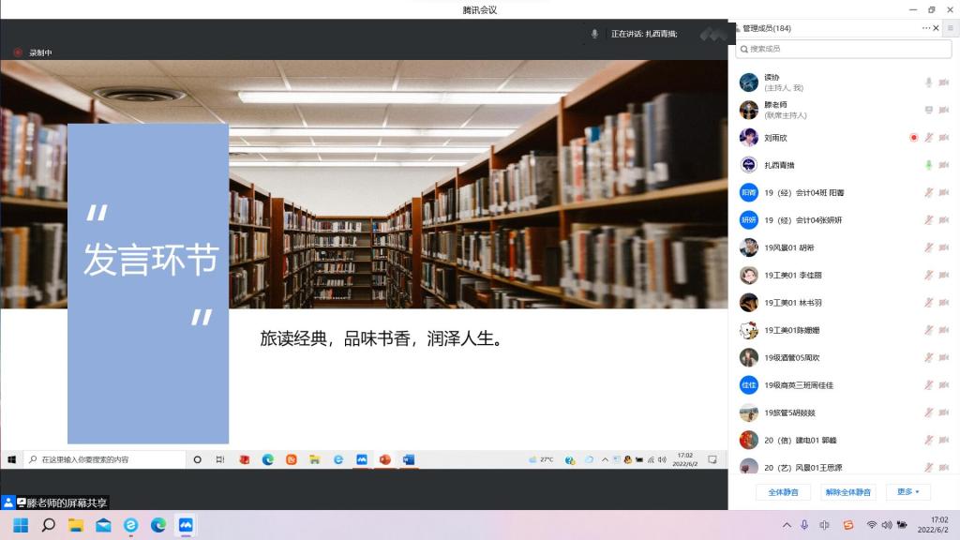Toggle camera icon on 19工美01 李佳丽's row
Screen dimensions: 960x540
coord(944,275)
